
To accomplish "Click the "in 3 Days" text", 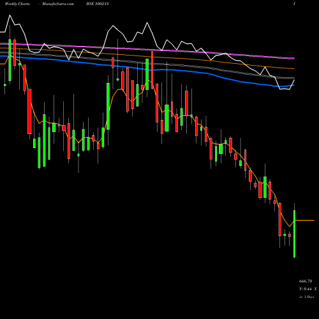I will 306,297.
